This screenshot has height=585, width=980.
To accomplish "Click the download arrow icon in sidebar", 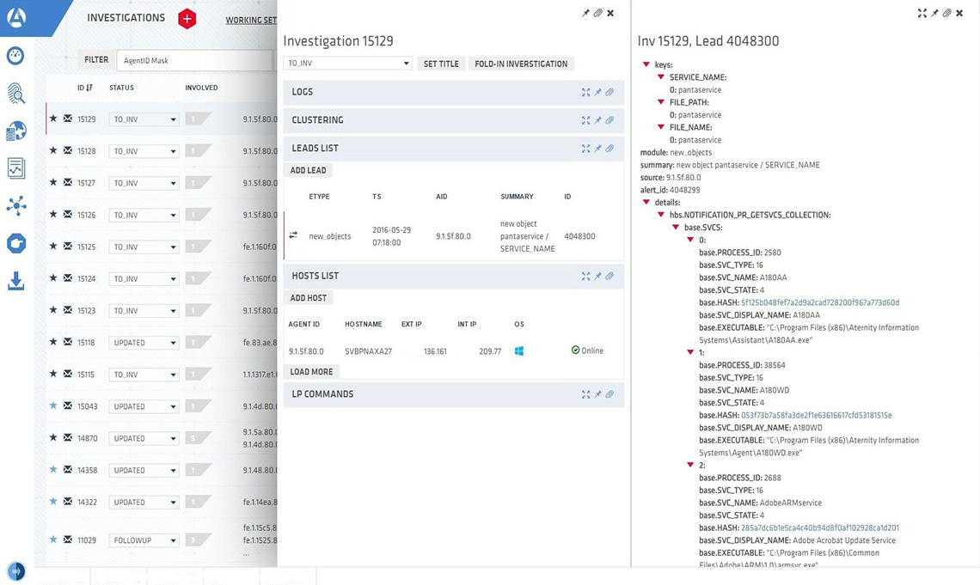I will point(15,281).
